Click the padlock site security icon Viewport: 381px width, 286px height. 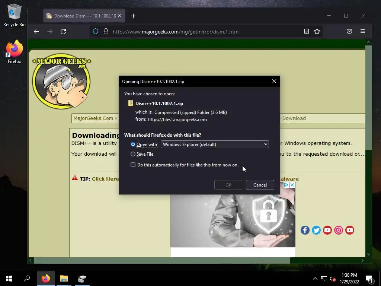[106, 31]
